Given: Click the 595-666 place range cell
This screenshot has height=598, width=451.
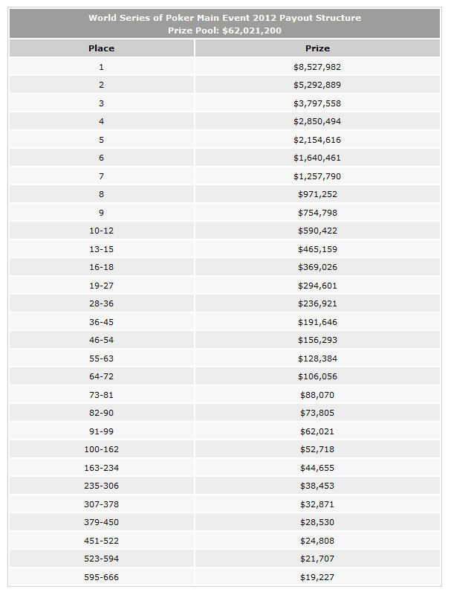Looking at the screenshot, I should (x=102, y=577).
